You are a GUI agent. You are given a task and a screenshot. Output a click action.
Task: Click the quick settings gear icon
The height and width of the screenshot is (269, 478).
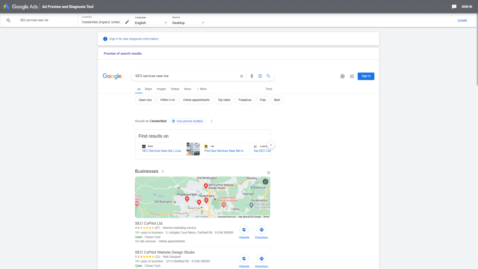(342, 76)
